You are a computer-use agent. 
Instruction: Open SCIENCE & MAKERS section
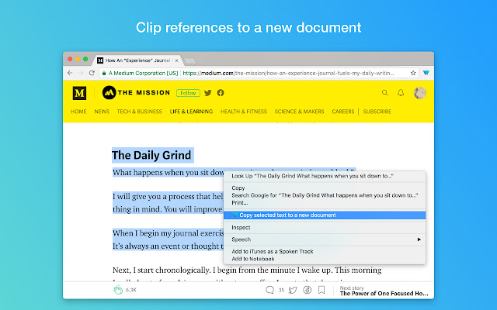click(x=299, y=112)
